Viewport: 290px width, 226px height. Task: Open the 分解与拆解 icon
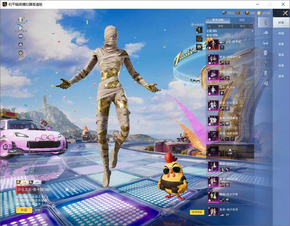[21, 28]
